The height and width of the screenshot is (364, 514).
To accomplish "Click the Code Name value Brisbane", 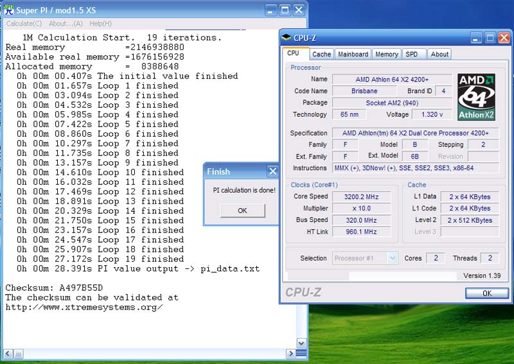I will 364,91.
